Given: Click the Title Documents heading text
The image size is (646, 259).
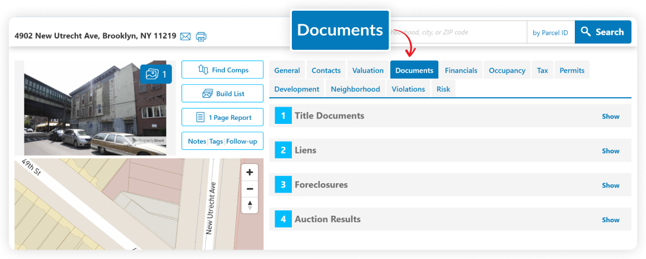Looking at the screenshot, I should [x=329, y=116].
